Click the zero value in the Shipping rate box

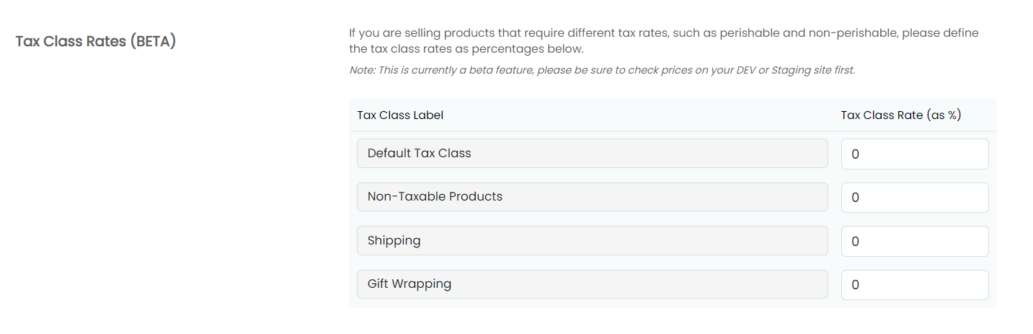point(855,242)
